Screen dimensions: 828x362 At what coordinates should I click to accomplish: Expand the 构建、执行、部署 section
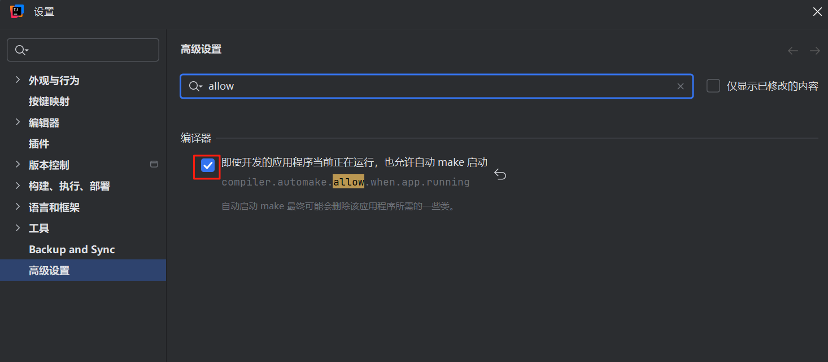pyautogui.click(x=18, y=186)
